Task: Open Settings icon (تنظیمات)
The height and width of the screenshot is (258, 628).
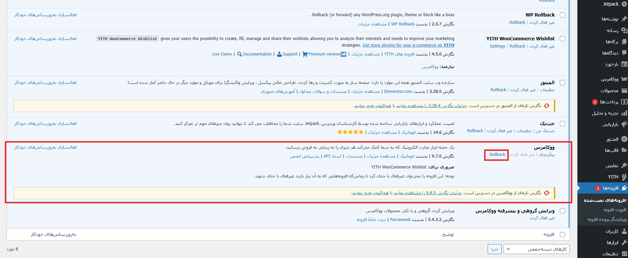Action: point(624,254)
